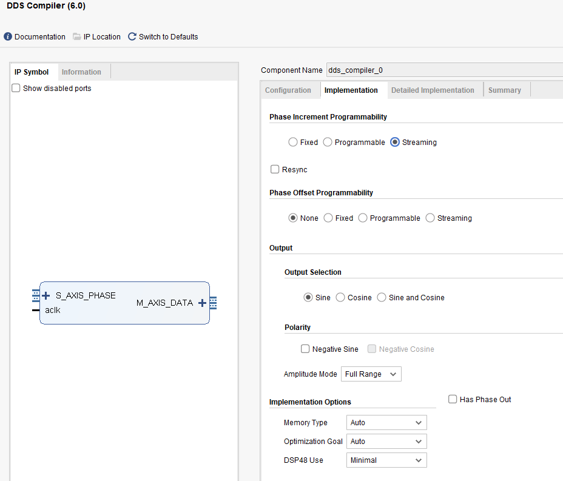Select Streaming for Phase Offset Programmability
563x481 pixels.
click(x=430, y=218)
